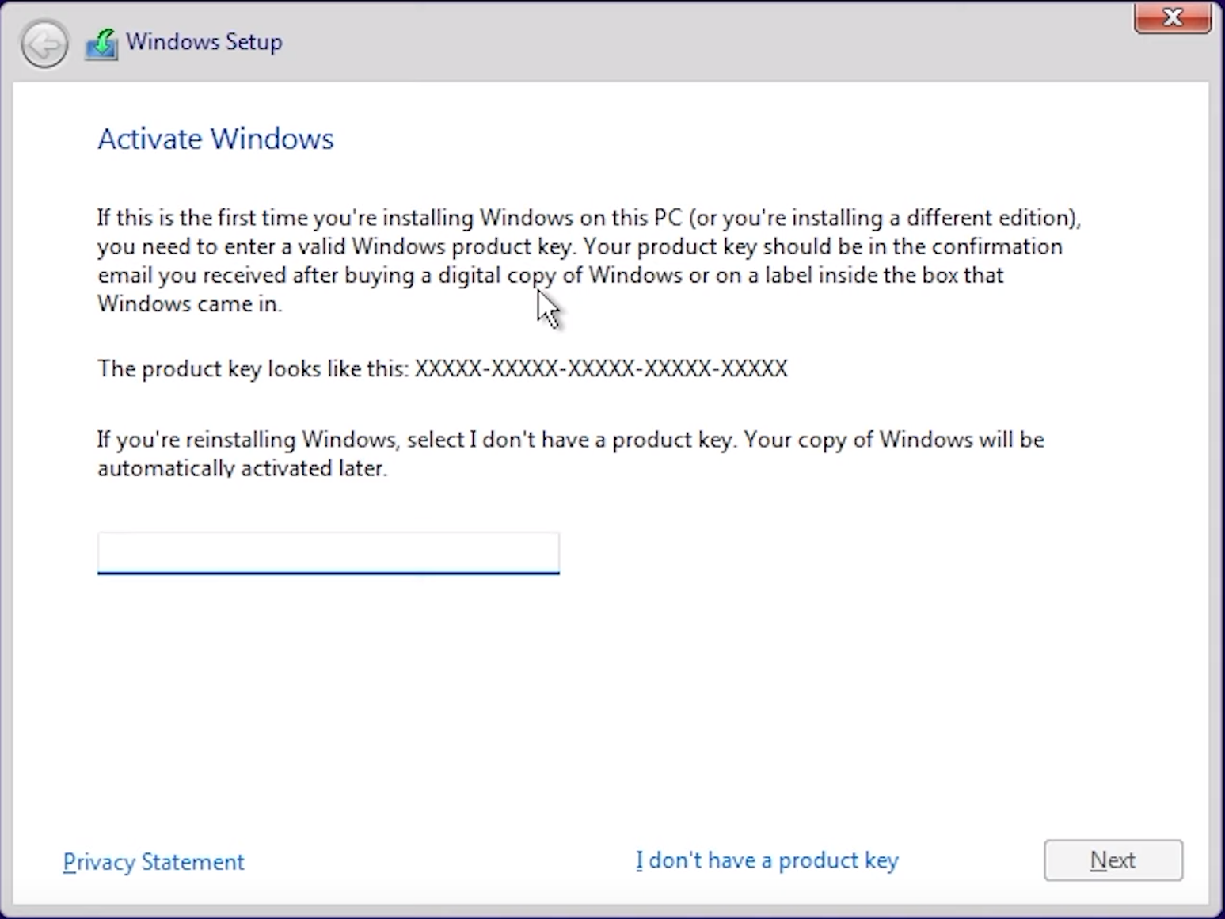
Task: Click blank area right of the key field
Action: click(831, 552)
